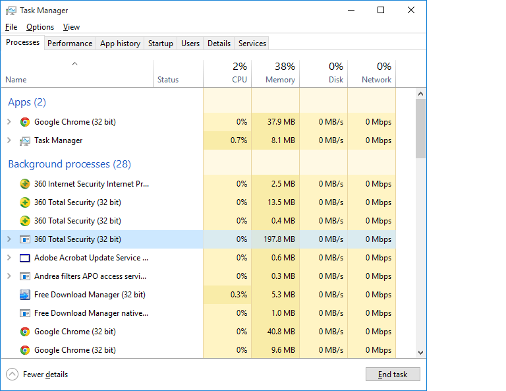The image size is (506, 391).
Task: Open the Options menu
Action: point(40,27)
